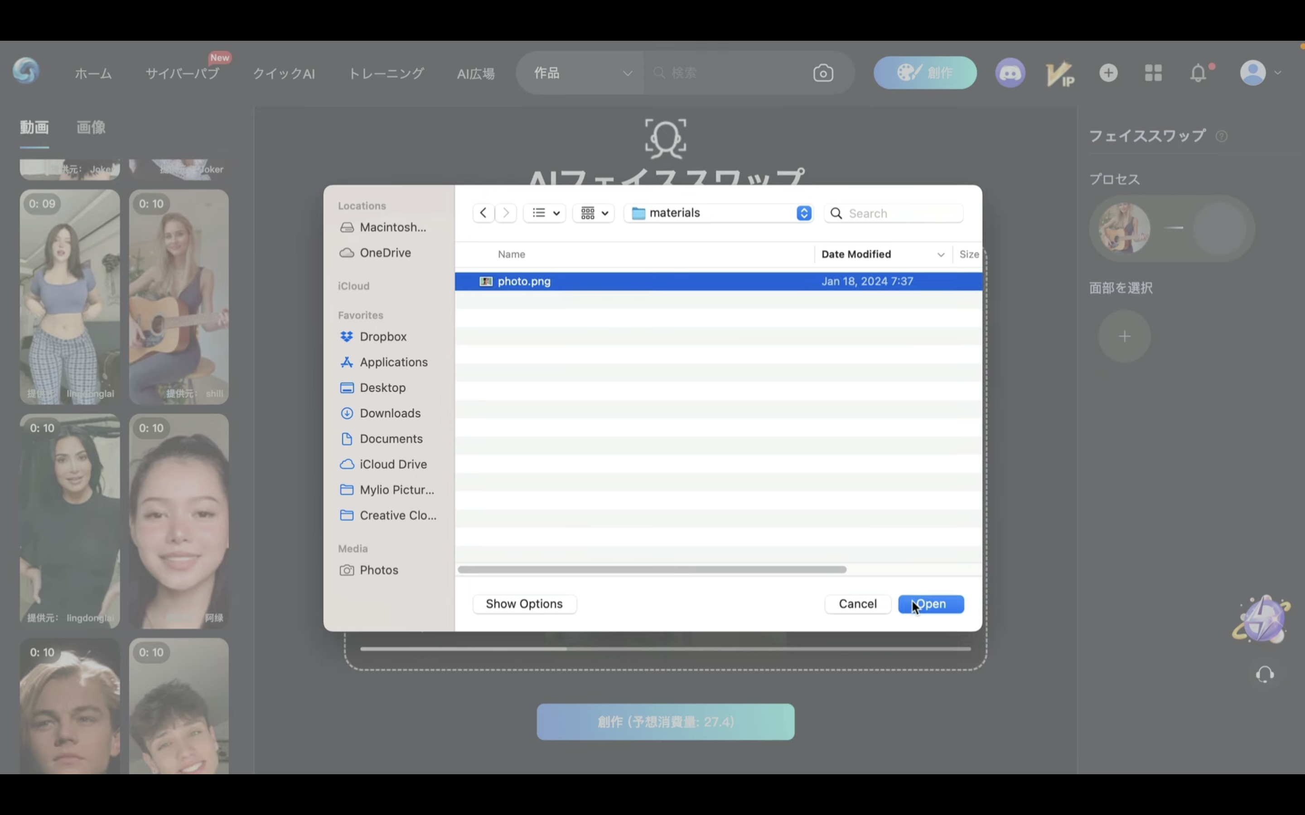This screenshot has width=1305, height=815.
Task: Select the 0:10 dark-haired smiling man video thumbnail
Action: pos(179,706)
